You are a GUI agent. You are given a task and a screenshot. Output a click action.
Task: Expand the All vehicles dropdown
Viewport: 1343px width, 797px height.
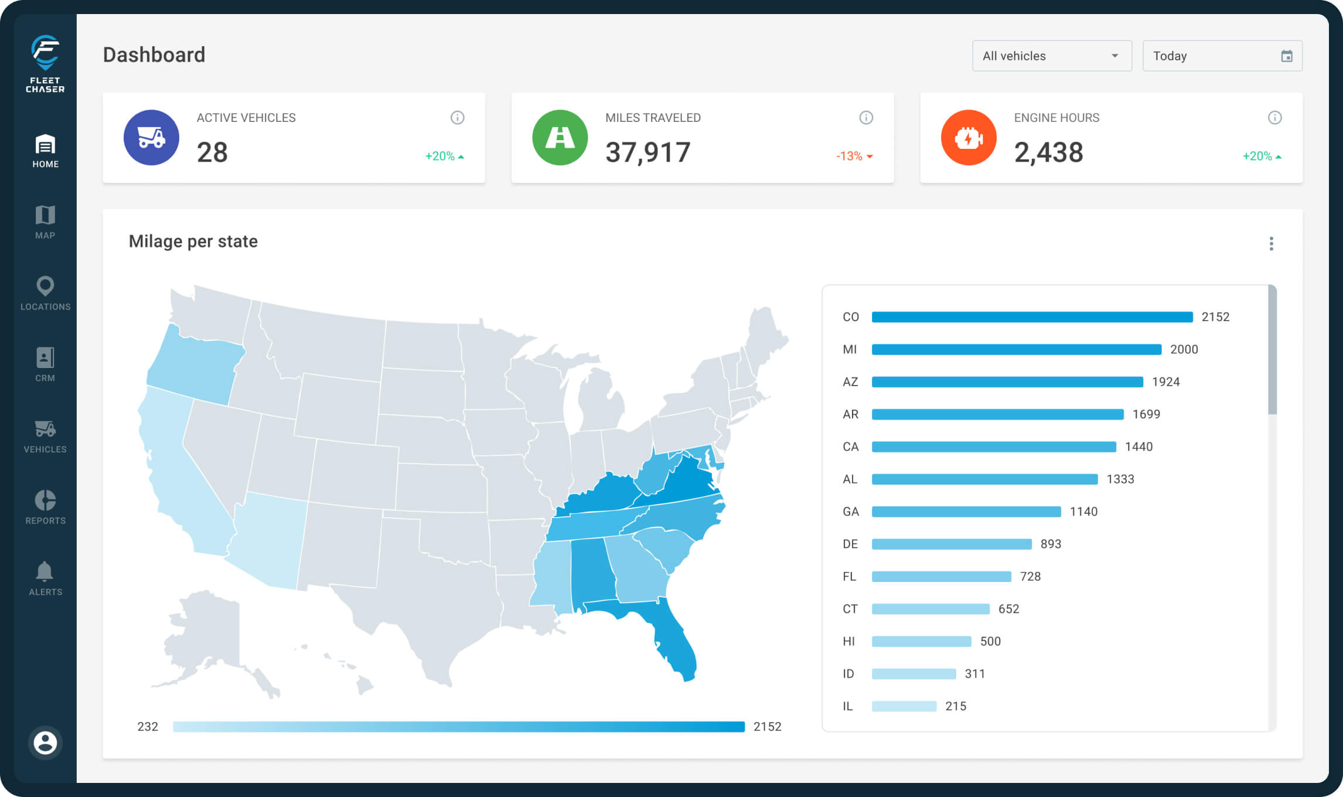(x=1051, y=56)
